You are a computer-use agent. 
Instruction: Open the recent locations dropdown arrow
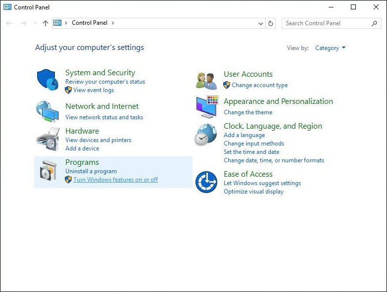point(35,23)
